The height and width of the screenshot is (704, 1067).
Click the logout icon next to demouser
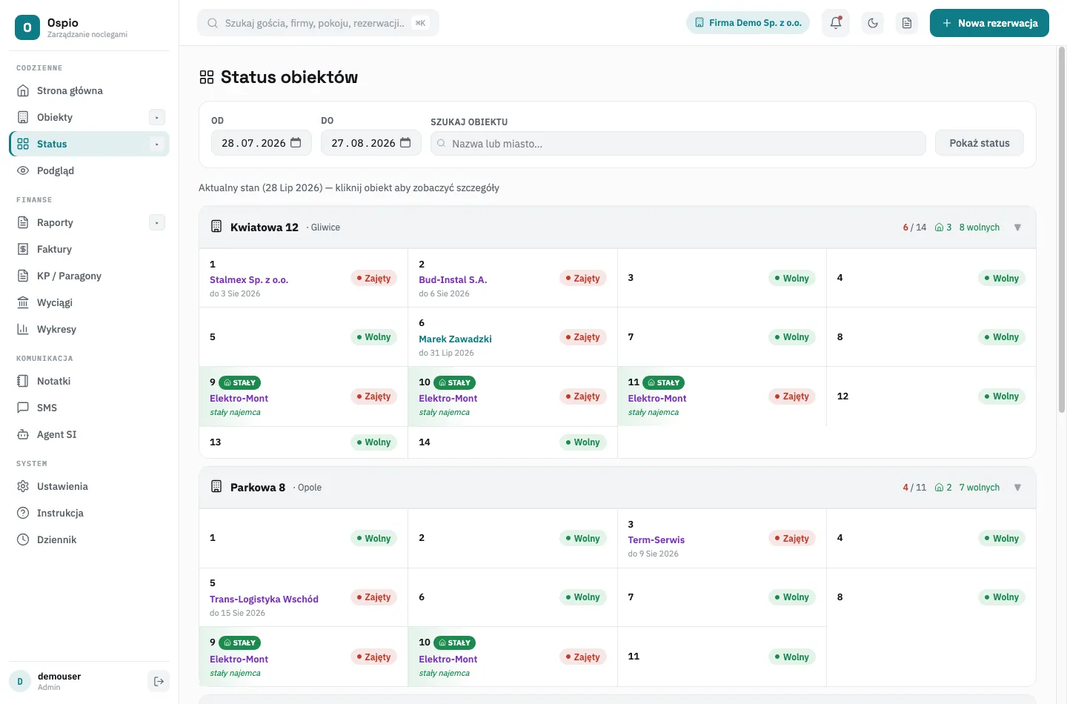point(159,681)
